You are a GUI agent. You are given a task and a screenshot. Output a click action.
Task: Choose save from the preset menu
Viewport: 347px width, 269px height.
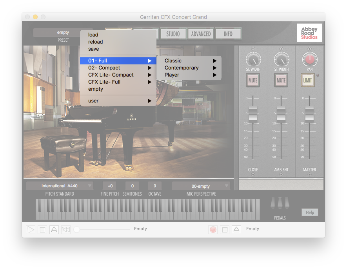click(118, 49)
